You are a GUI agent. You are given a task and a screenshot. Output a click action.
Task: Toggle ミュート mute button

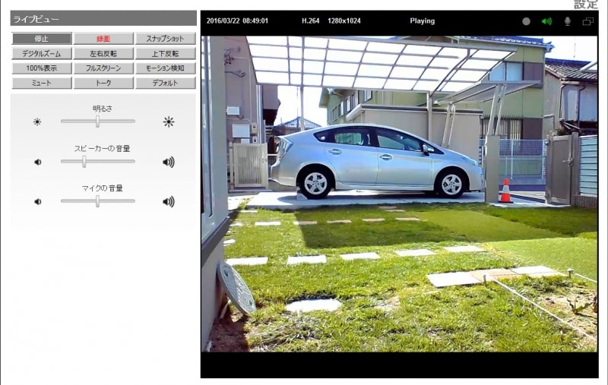(x=42, y=83)
